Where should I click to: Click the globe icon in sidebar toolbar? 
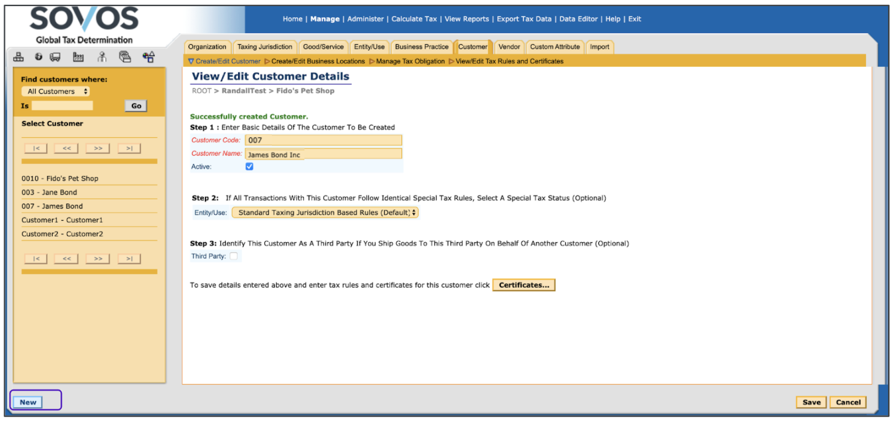pos(38,57)
